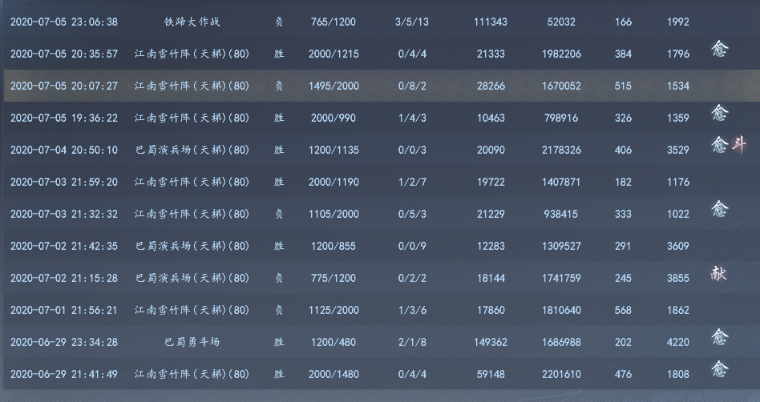Click the value 149362
This screenshot has height=402, width=760.
pyautogui.click(x=491, y=342)
